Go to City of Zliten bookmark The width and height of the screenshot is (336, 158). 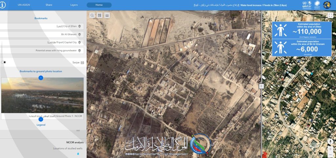pyautogui.click(x=42, y=26)
